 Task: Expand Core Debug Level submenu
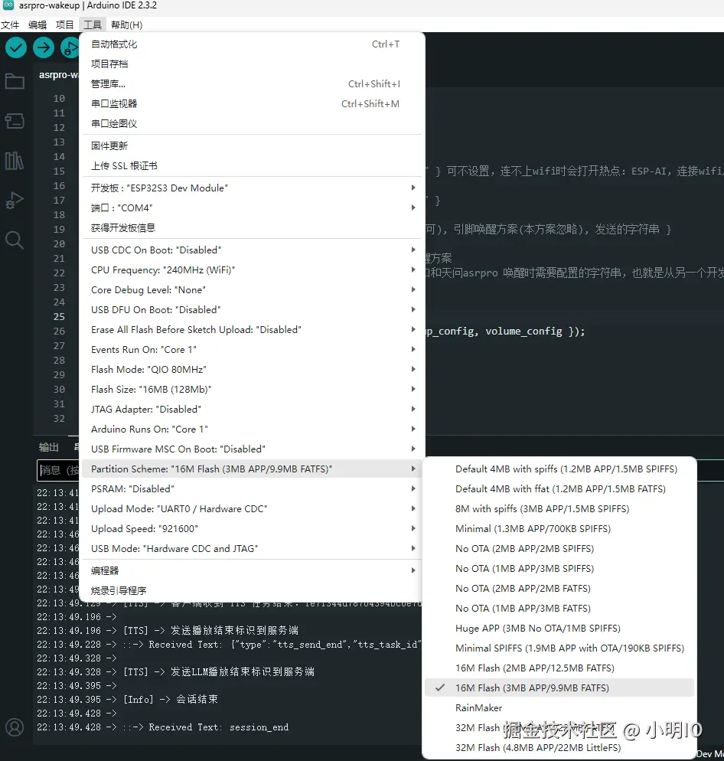[x=252, y=289]
